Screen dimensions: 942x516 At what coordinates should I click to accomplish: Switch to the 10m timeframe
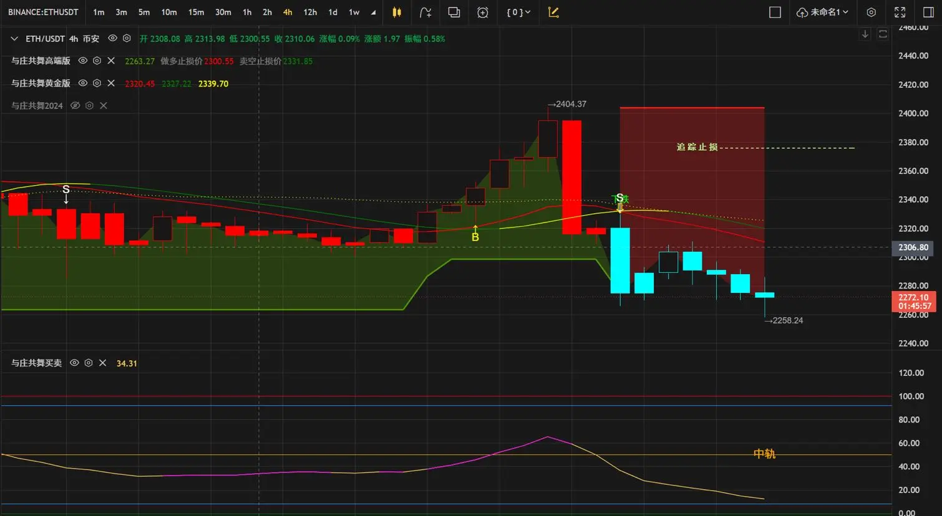pyautogui.click(x=169, y=12)
